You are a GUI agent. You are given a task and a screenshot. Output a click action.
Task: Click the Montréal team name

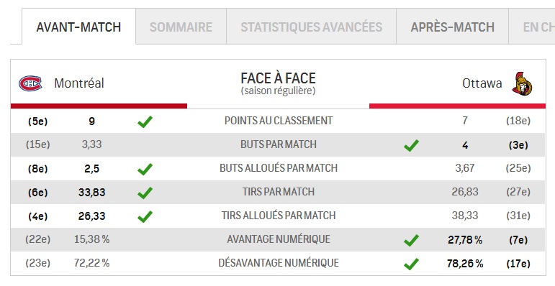79,83
